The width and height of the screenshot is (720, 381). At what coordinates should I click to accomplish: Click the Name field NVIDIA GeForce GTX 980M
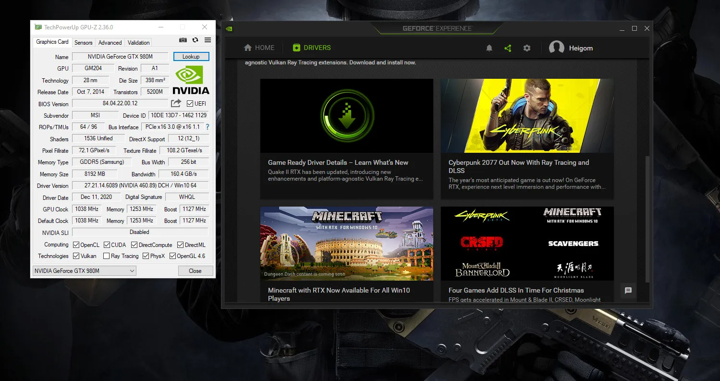coord(120,57)
